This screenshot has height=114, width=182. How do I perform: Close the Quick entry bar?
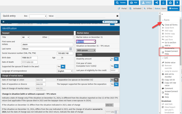(x=117, y=16)
